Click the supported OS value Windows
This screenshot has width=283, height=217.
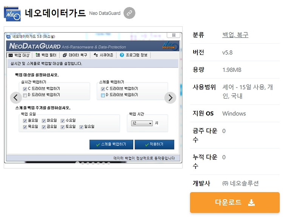coord(234,113)
